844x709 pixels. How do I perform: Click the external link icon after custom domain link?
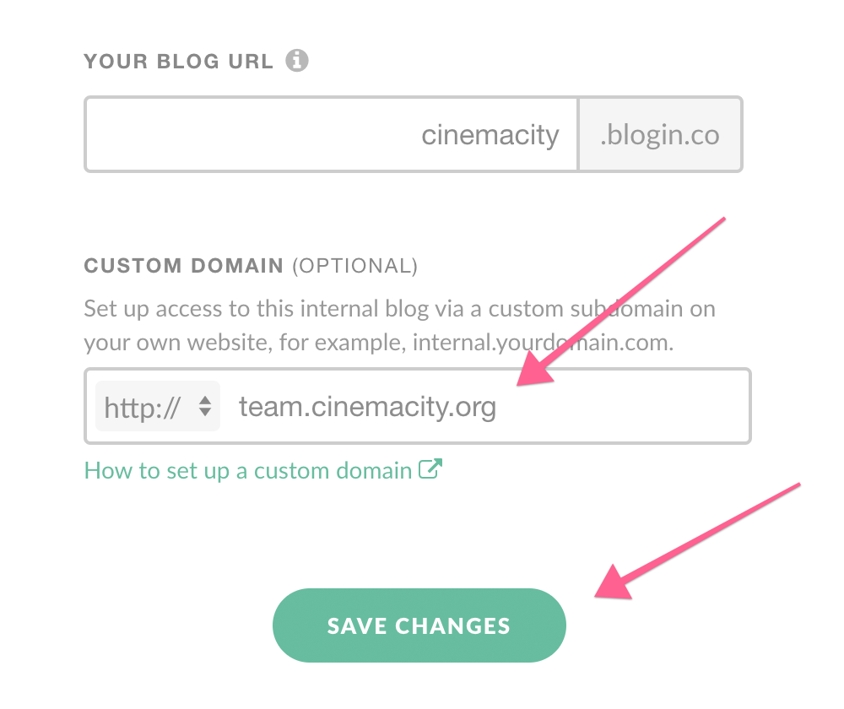click(431, 469)
